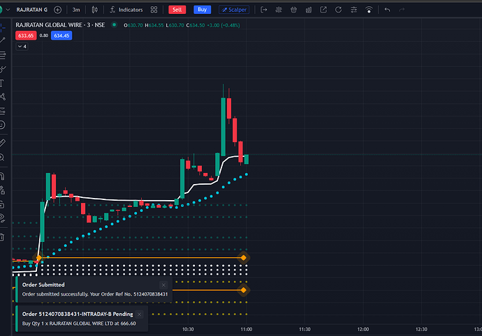Close the Order Pending notification

(139, 314)
